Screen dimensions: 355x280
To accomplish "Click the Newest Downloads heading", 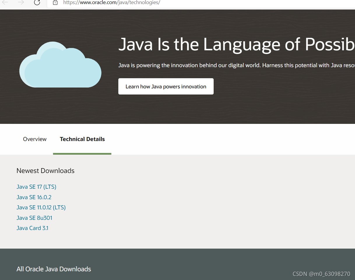I will point(45,171).
